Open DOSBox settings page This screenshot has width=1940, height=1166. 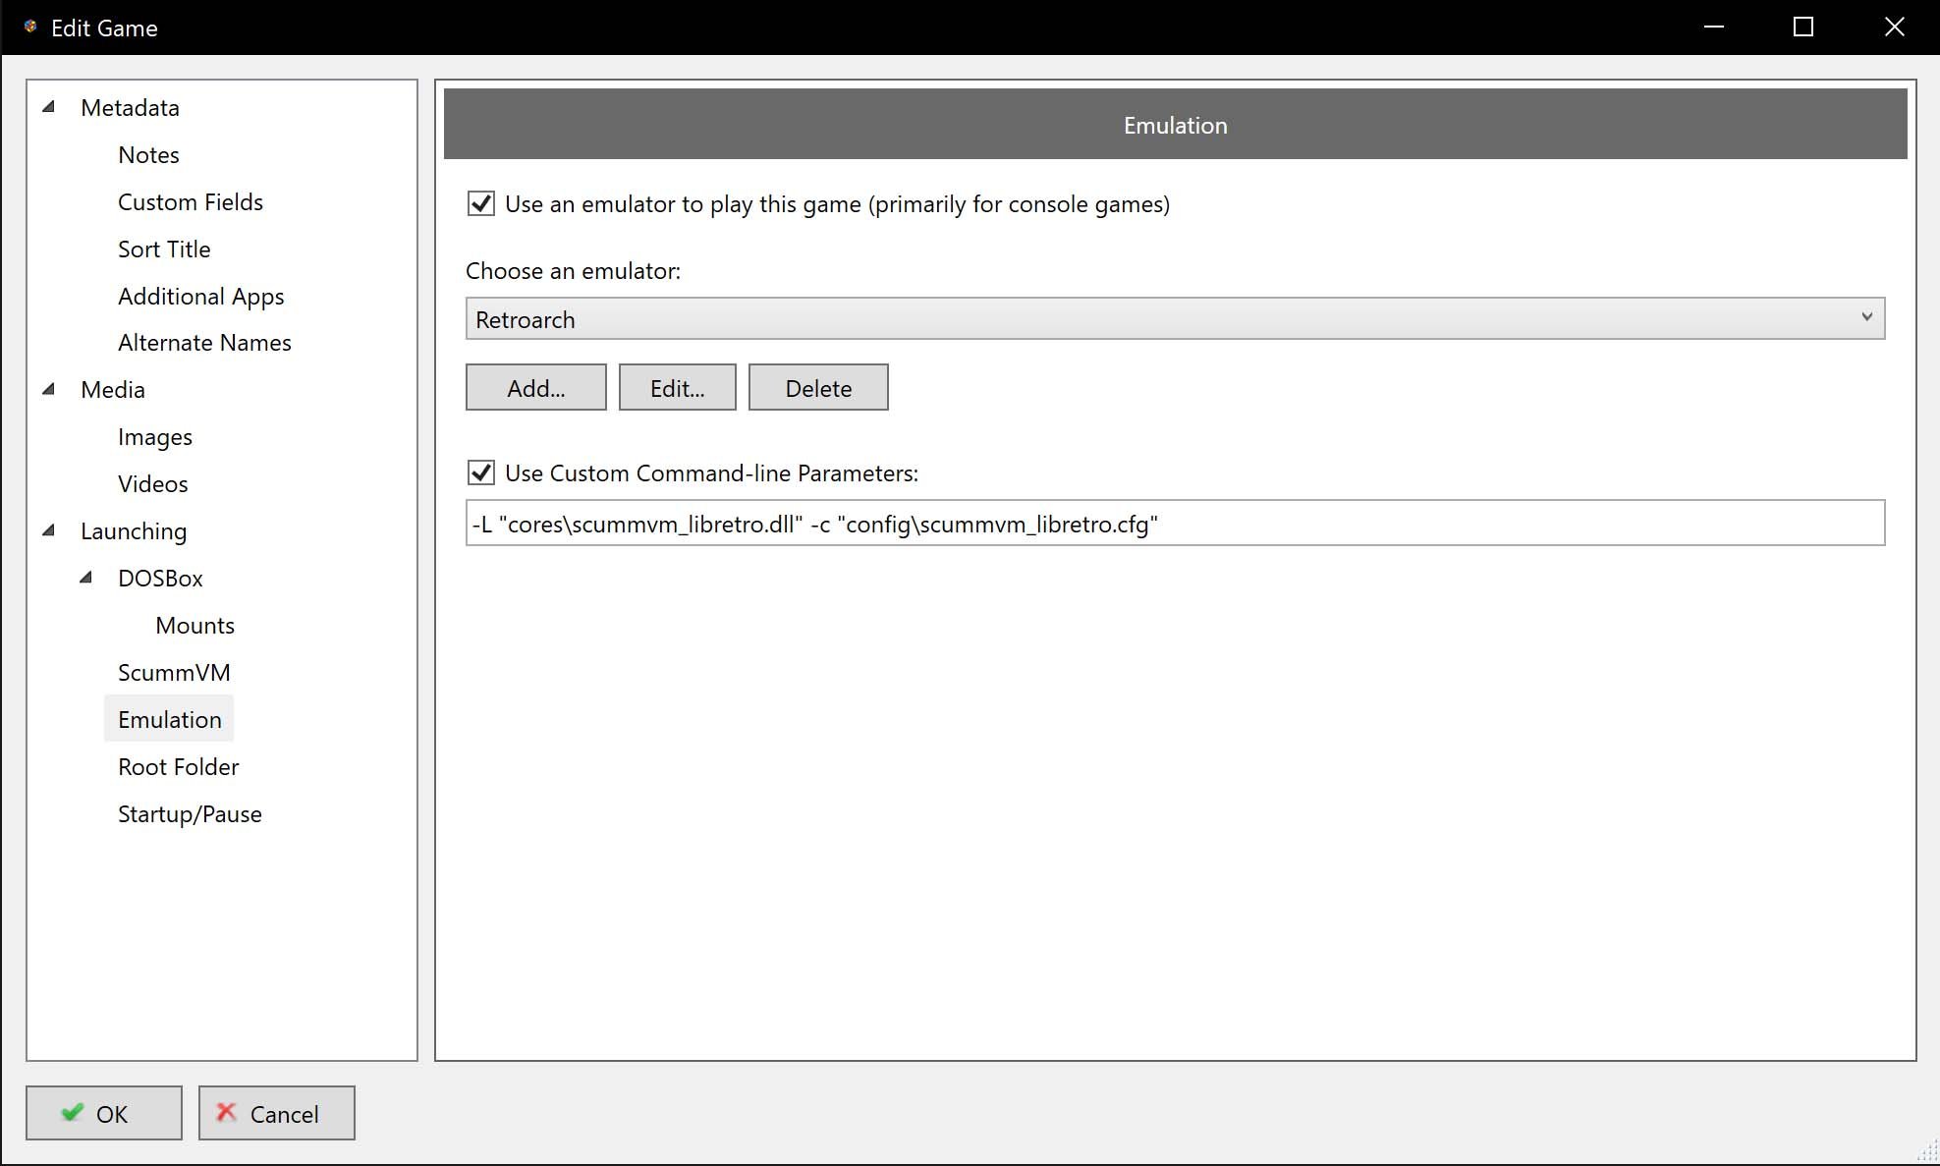[160, 579]
